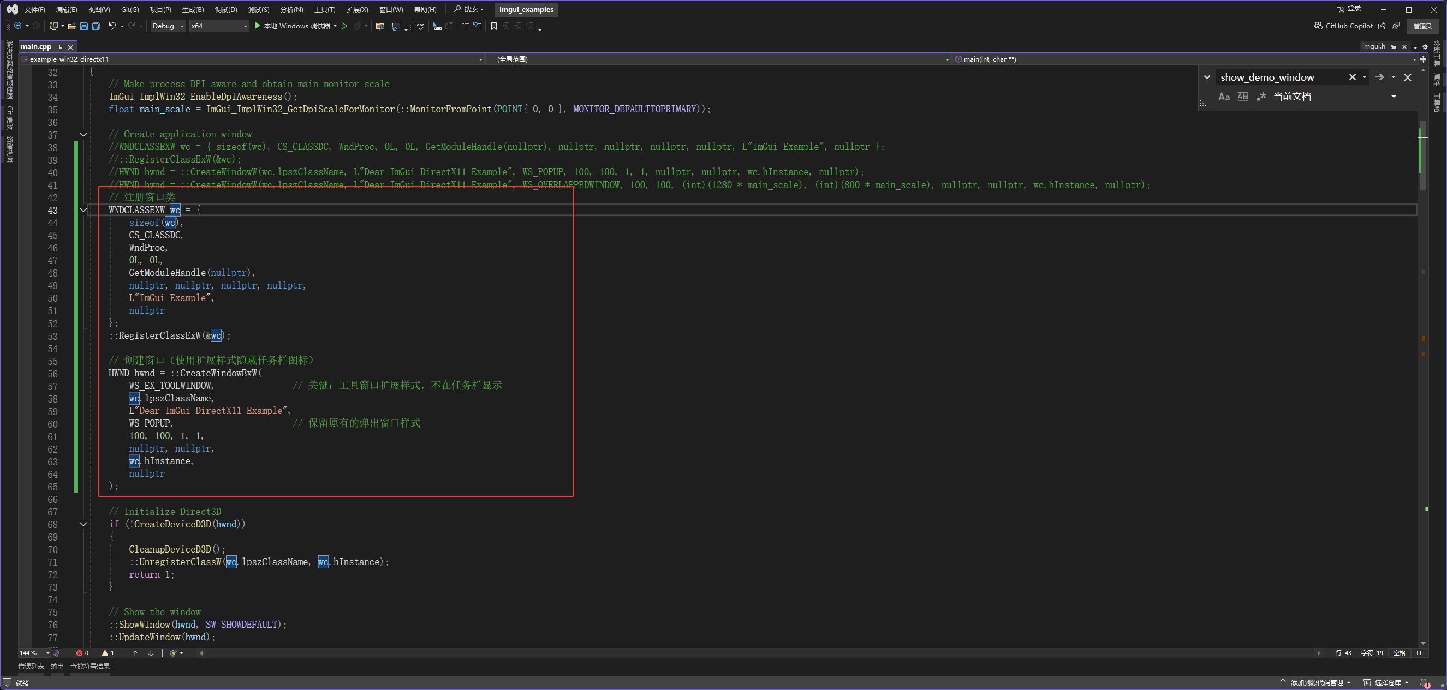Image resolution: width=1447 pixels, height=690 pixels.
Task: Switch to the 错误列表 tab
Action: click(31, 667)
